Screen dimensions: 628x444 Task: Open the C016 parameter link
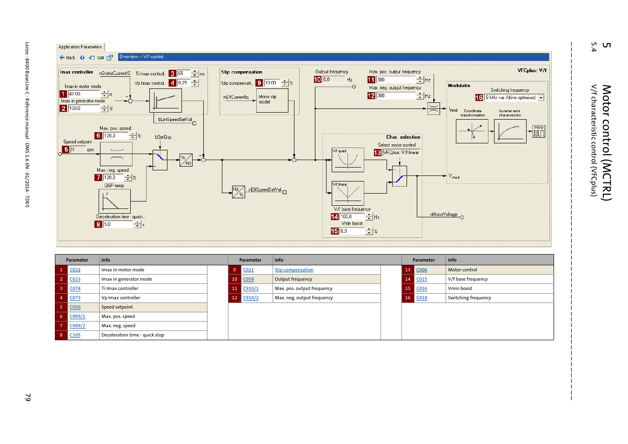[x=421, y=289]
